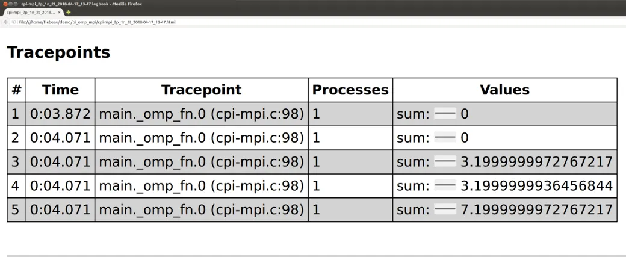Viewport: 626px width, 257px height.
Task: Click sparkline icon next to 3.1999999936456844
Action: pyautogui.click(x=445, y=185)
